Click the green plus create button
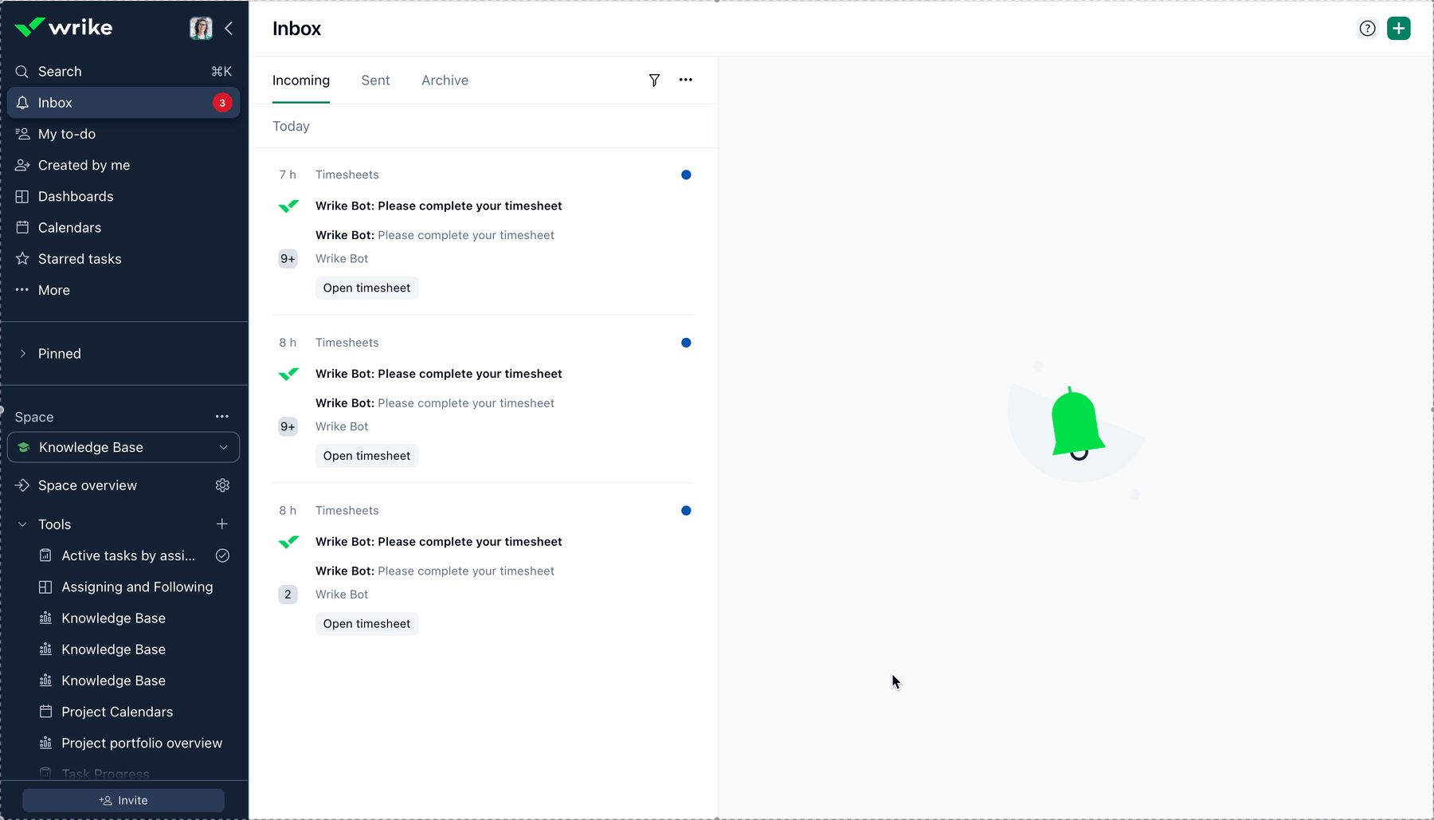 (x=1398, y=29)
